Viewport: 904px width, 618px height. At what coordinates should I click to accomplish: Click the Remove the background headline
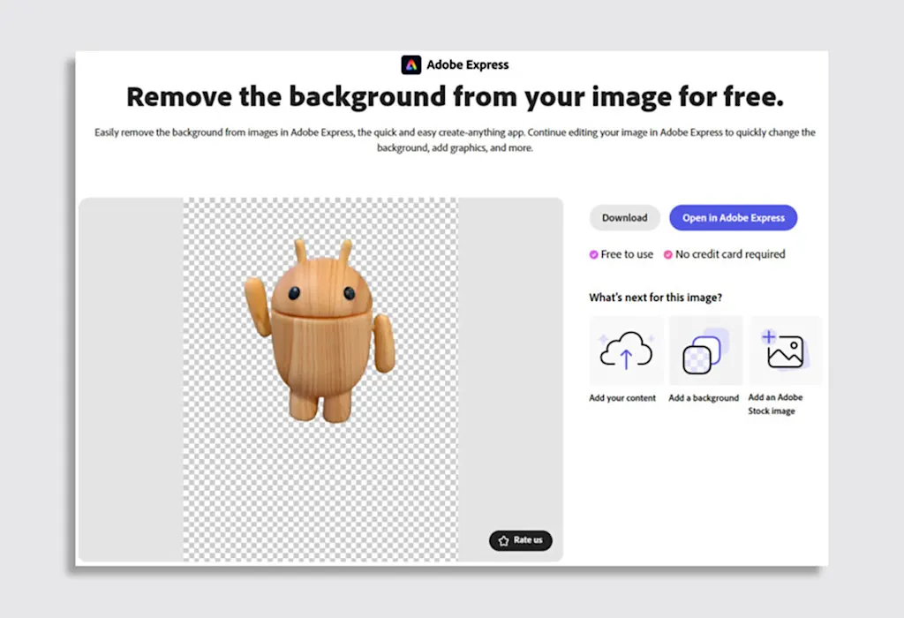455,96
